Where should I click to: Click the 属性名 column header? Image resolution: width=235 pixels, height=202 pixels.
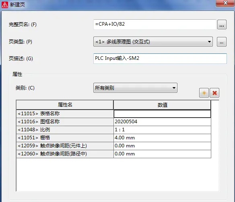tap(65, 105)
